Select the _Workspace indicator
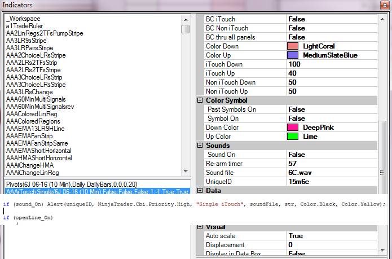The height and width of the screenshot is (259, 392). click(23, 19)
